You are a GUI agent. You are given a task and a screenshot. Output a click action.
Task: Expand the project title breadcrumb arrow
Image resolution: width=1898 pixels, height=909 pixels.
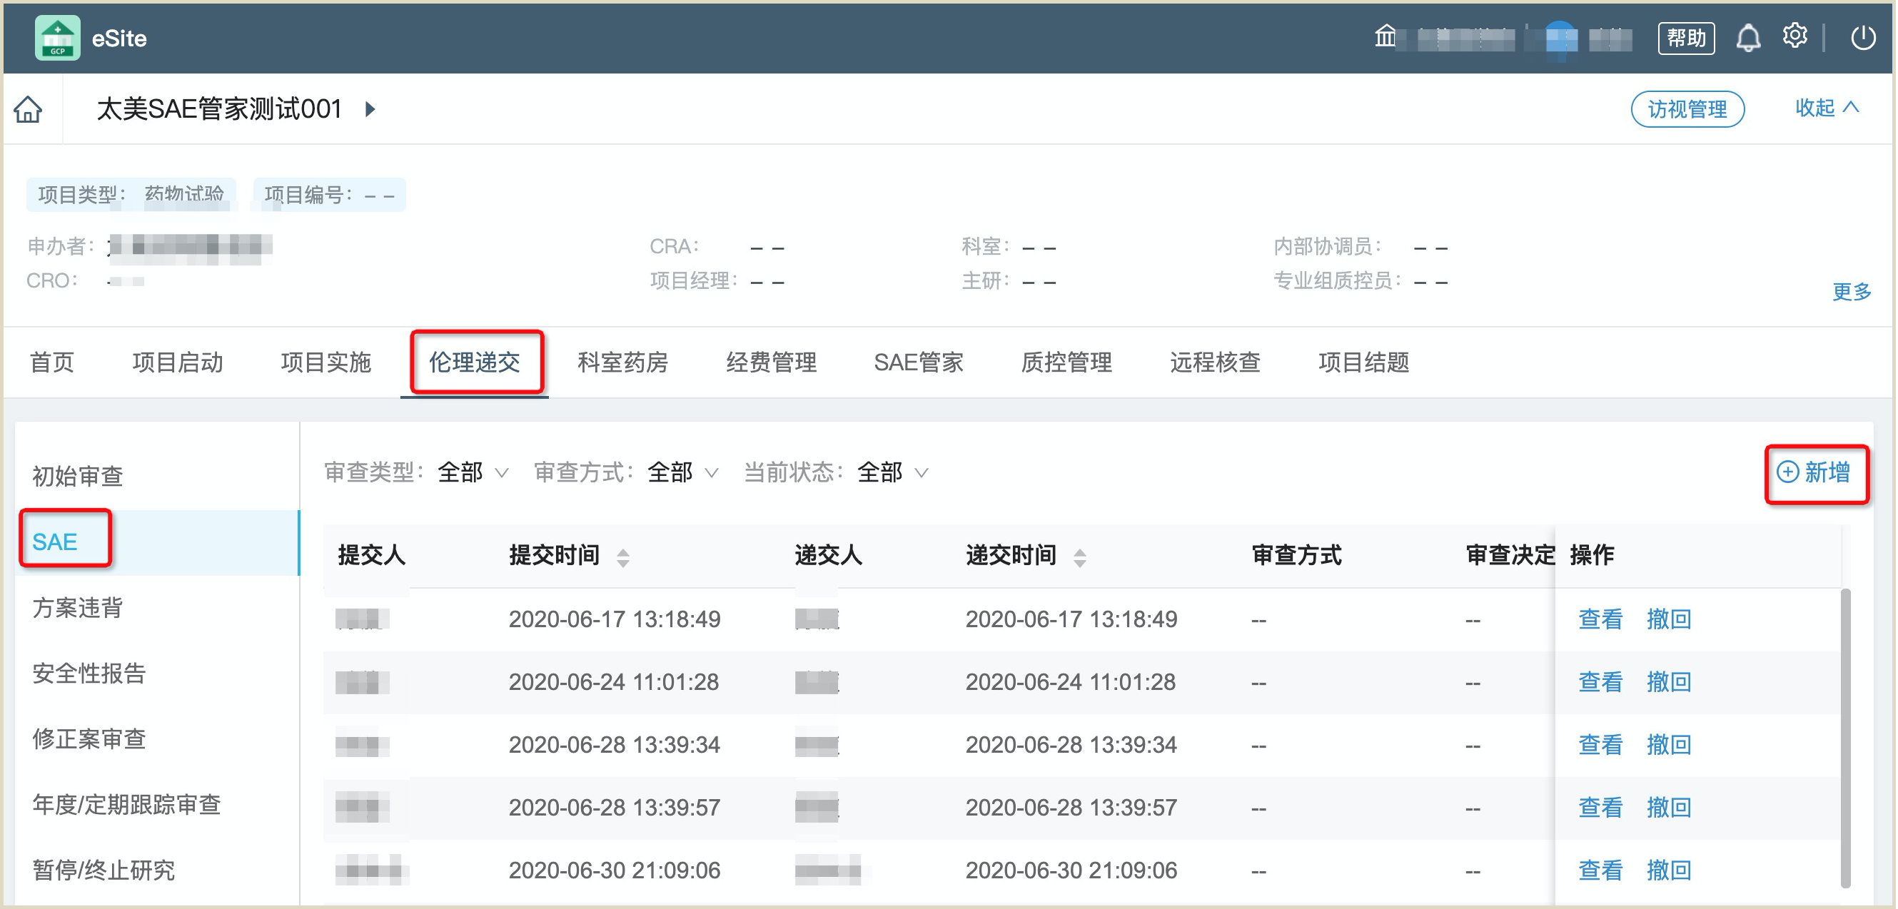[x=368, y=109]
